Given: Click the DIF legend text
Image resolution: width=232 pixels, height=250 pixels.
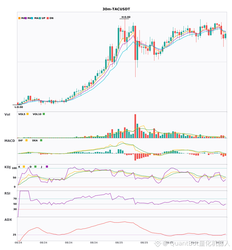Looking at the screenshot, I should coord(20,141).
